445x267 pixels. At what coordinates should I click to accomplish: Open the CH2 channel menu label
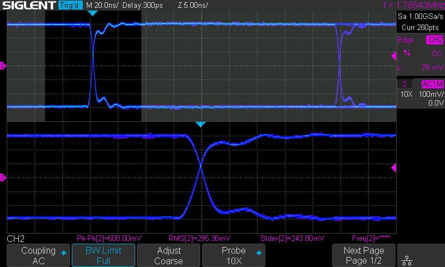point(15,239)
